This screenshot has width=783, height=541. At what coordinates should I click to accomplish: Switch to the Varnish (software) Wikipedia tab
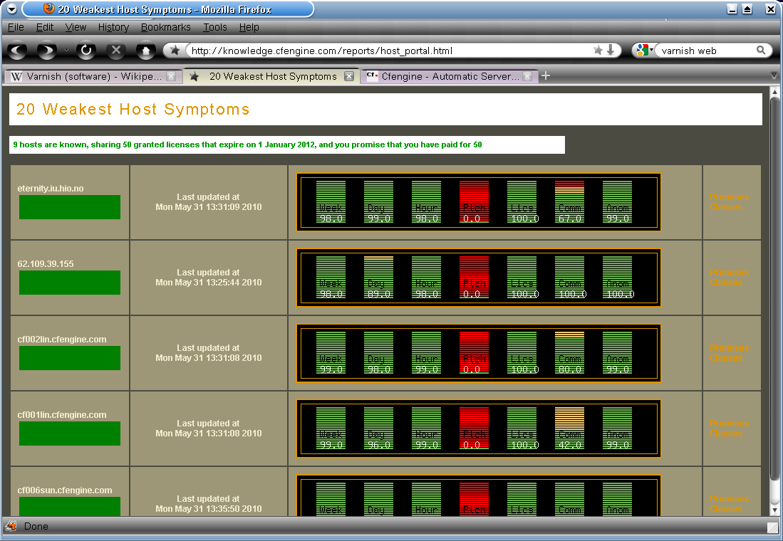click(93, 76)
